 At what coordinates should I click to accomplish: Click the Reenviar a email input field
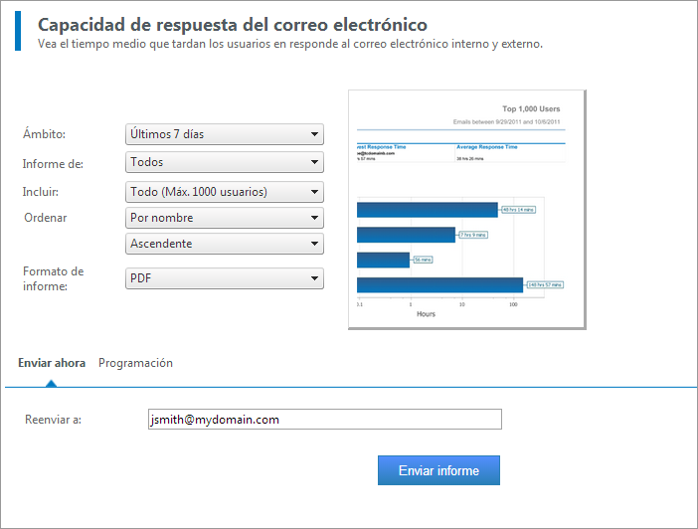(x=323, y=420)
